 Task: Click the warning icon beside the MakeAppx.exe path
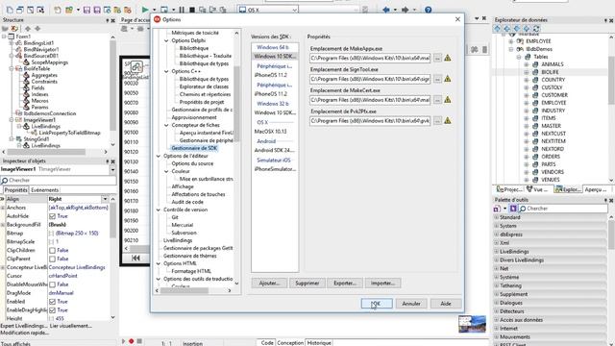click(447, 58)
